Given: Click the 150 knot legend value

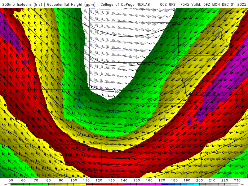Looking at the screenshot, I should tap(137, 180).
